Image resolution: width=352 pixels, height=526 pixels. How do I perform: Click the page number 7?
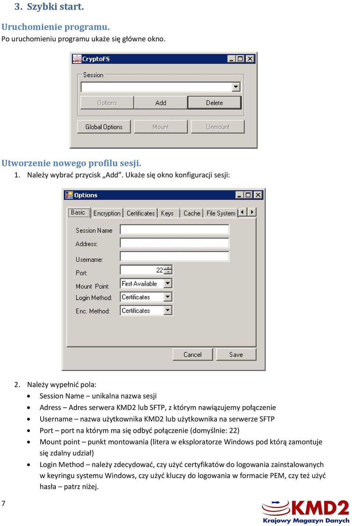coord(3,504)
